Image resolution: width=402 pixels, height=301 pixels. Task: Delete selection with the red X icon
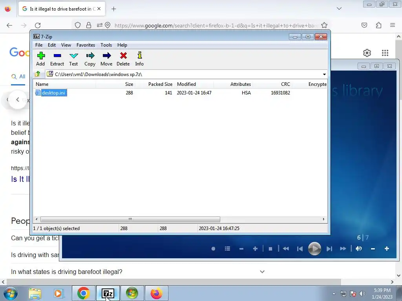tap(123, 59)
